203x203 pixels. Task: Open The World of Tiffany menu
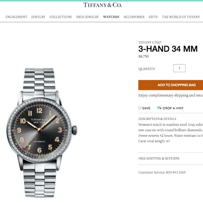[x=181, y=17]
